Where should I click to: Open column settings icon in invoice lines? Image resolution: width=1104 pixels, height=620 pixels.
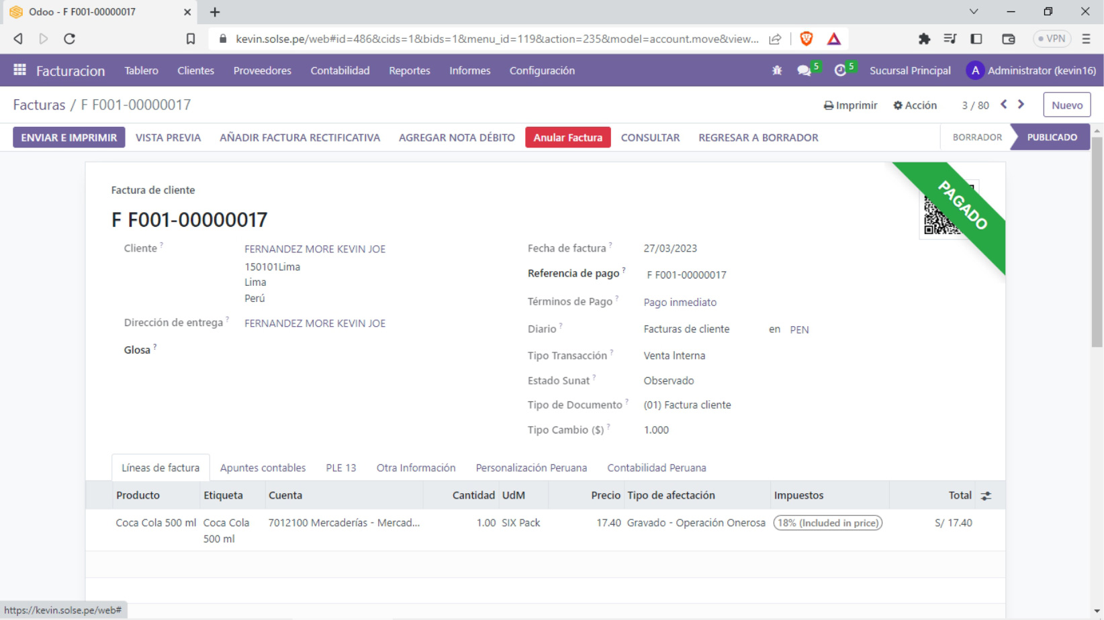[x=986, y=496]
